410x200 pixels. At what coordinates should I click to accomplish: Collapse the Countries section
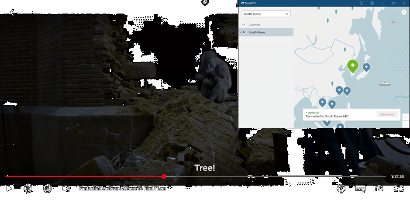(x=244, y=24)
